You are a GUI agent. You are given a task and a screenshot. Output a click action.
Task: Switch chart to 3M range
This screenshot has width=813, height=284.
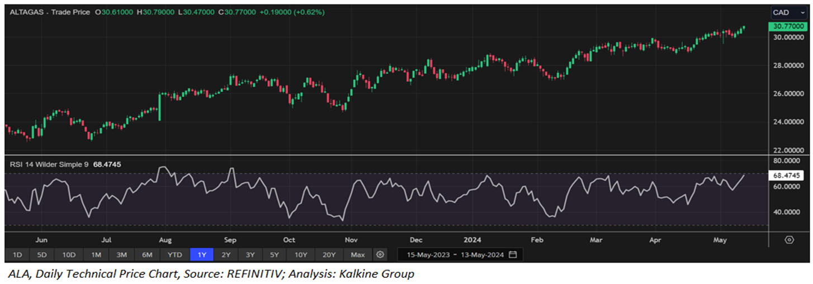point(121,255)
